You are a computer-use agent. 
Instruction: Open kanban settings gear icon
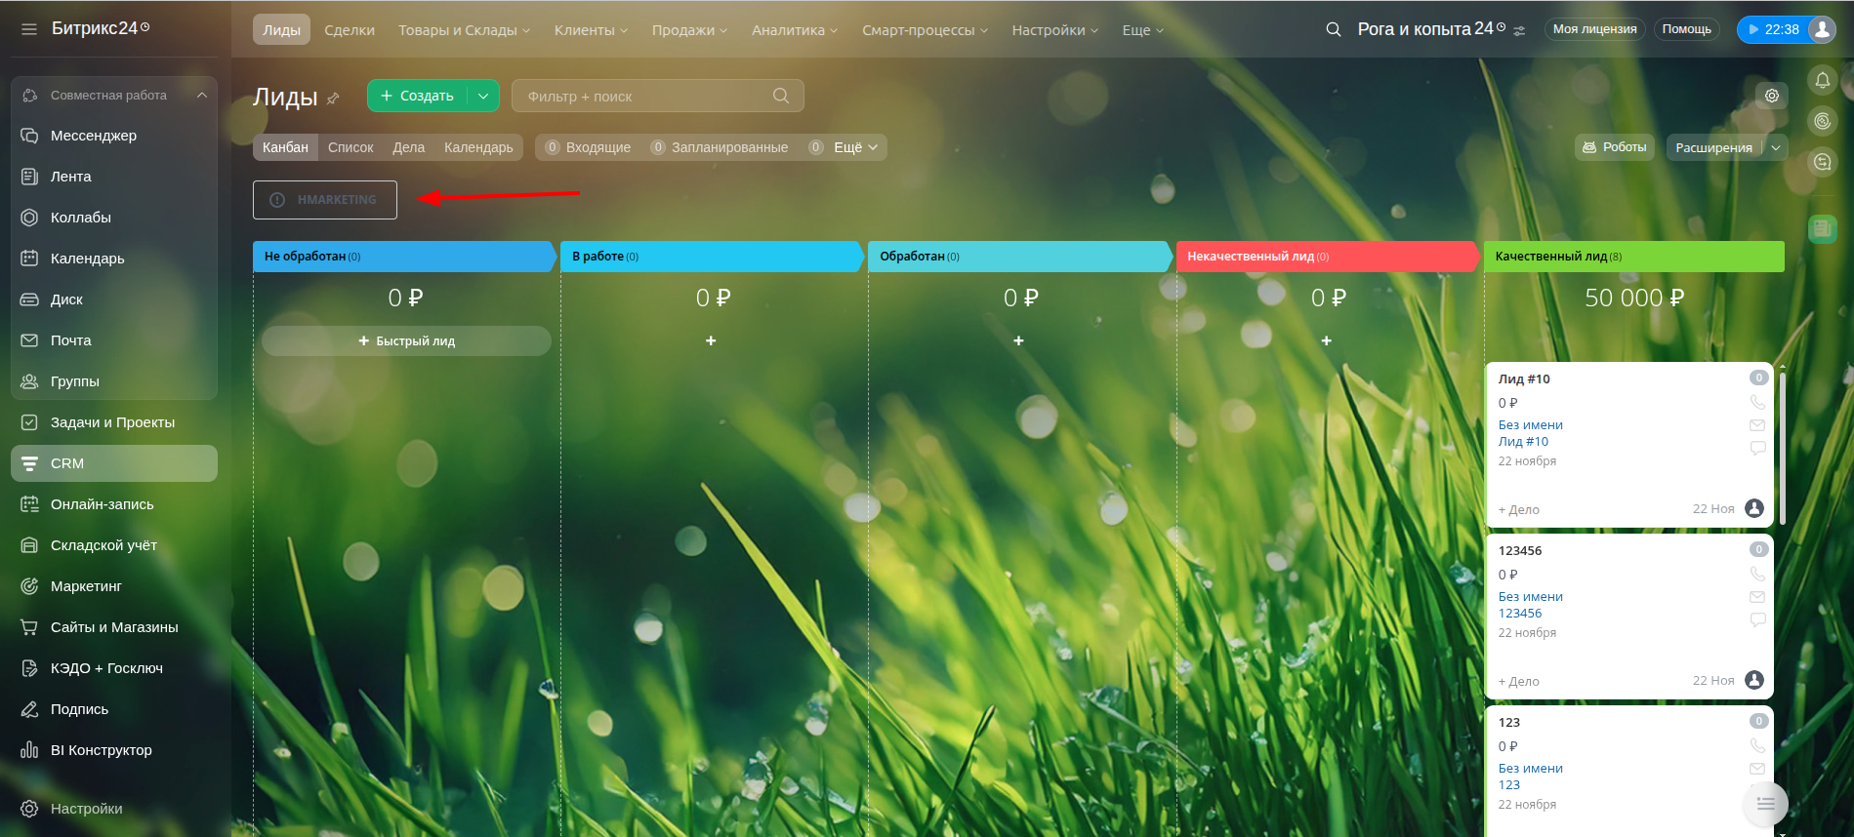click(x=1771, y=96)
